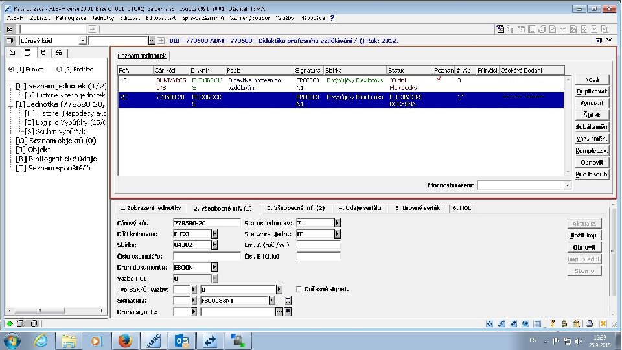
Task: Click the arrow go button next to barcode input
Action: click(161, 40)
